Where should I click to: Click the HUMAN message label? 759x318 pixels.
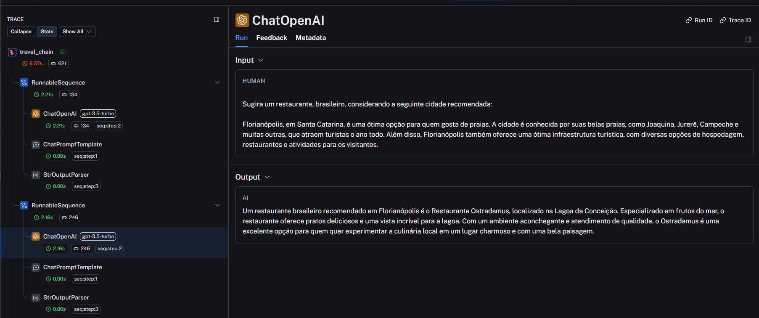tap(254, 81)
